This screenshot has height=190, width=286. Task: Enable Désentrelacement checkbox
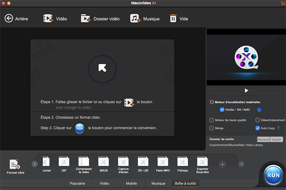(x=257, y=120)
